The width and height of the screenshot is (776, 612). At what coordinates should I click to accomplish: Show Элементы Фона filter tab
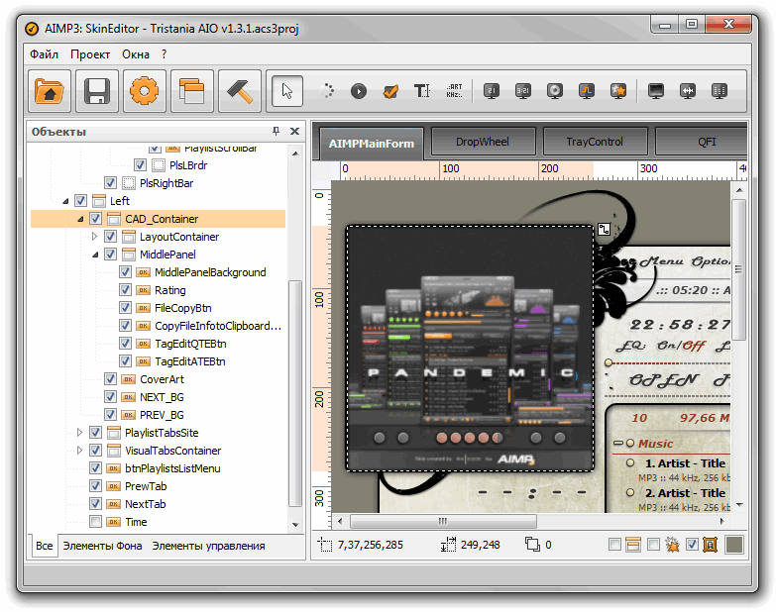(102, 546)
